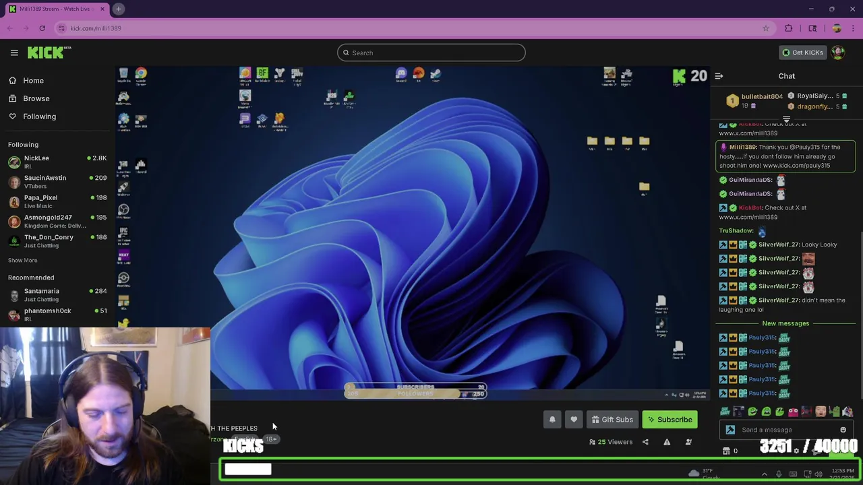
Task: Click the chat panel scrollbar
Action: click(x=861, y=317)
